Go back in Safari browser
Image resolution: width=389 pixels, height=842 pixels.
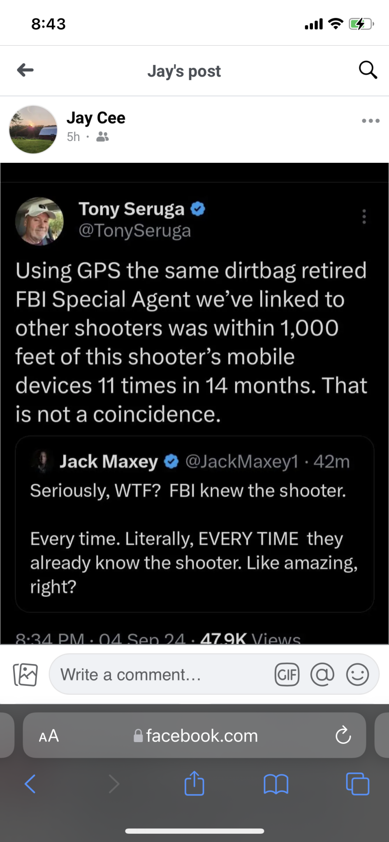point(30,784)
